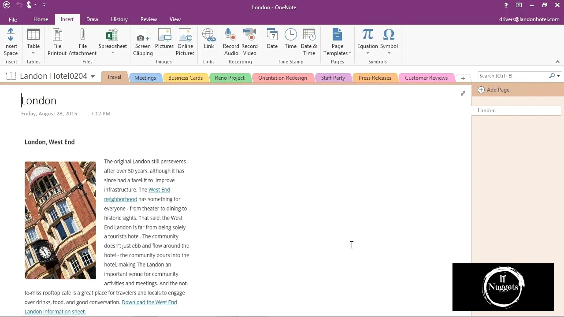Open touch/mouse mode dropdown

pyautogui.click(x=36, y=5)
